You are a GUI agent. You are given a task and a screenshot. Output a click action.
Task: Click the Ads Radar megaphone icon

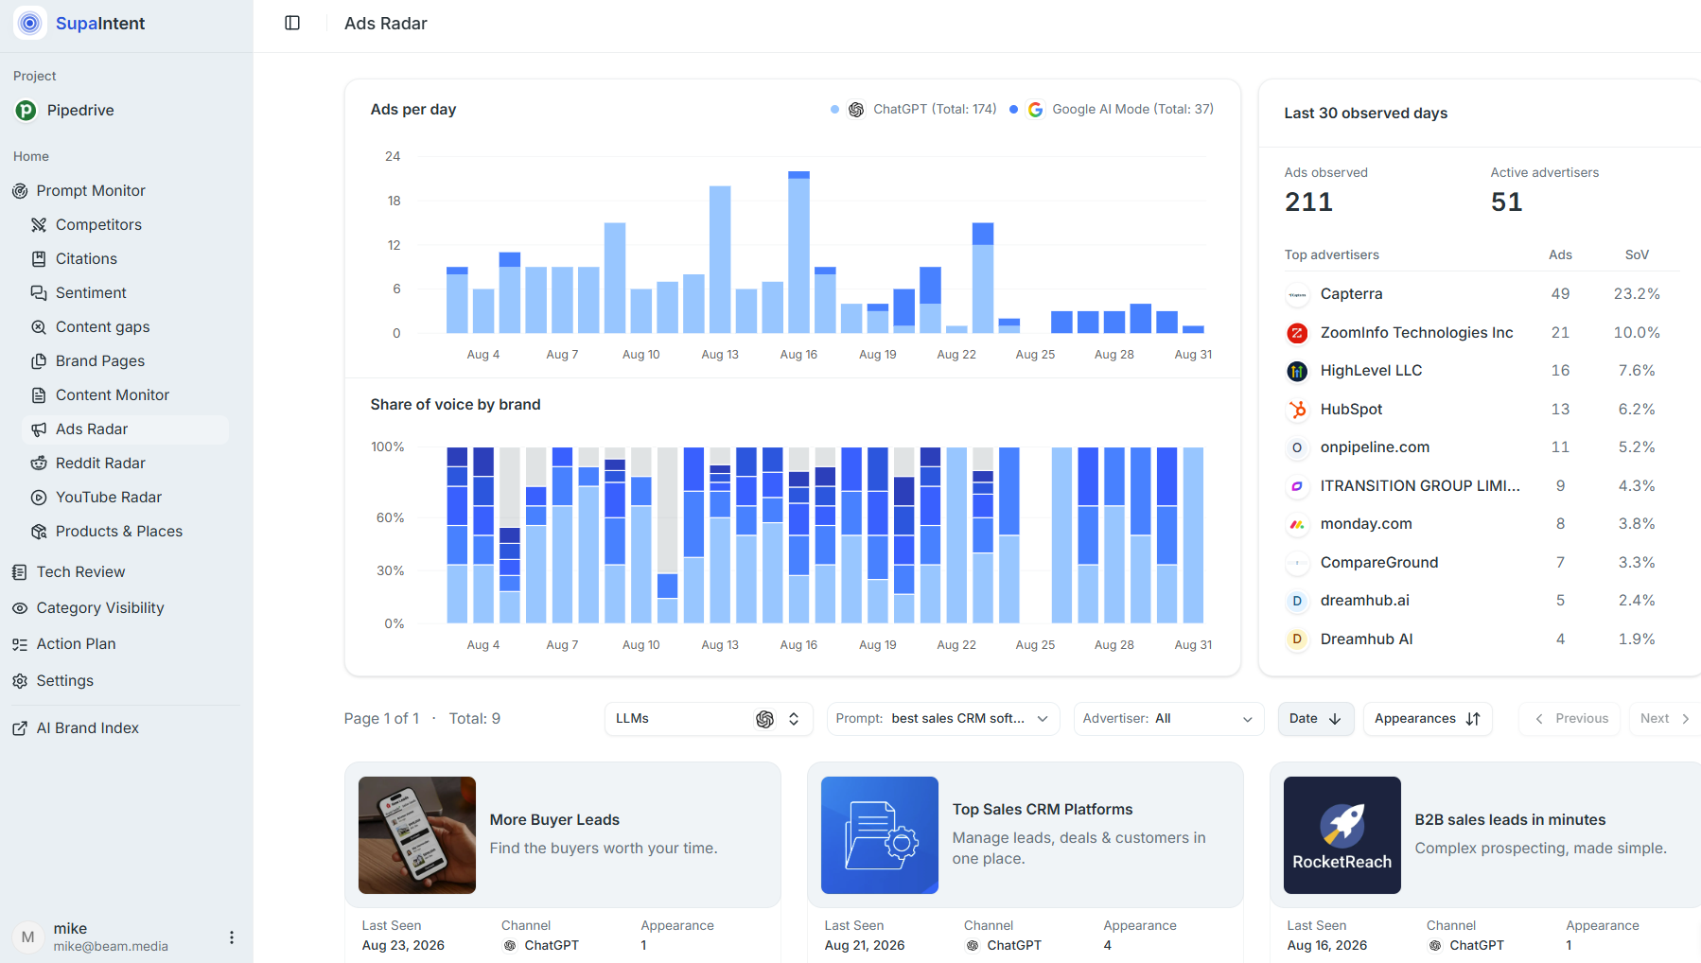pos(39,429)
